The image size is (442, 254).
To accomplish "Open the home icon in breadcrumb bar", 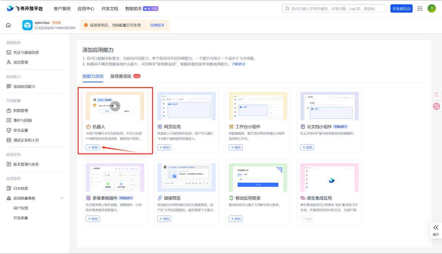I will [9, 25].
